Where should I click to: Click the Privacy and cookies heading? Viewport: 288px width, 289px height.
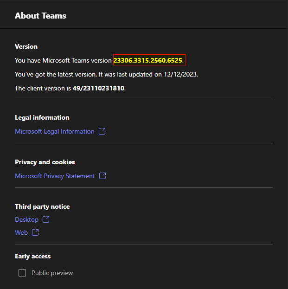pos(45,162)
